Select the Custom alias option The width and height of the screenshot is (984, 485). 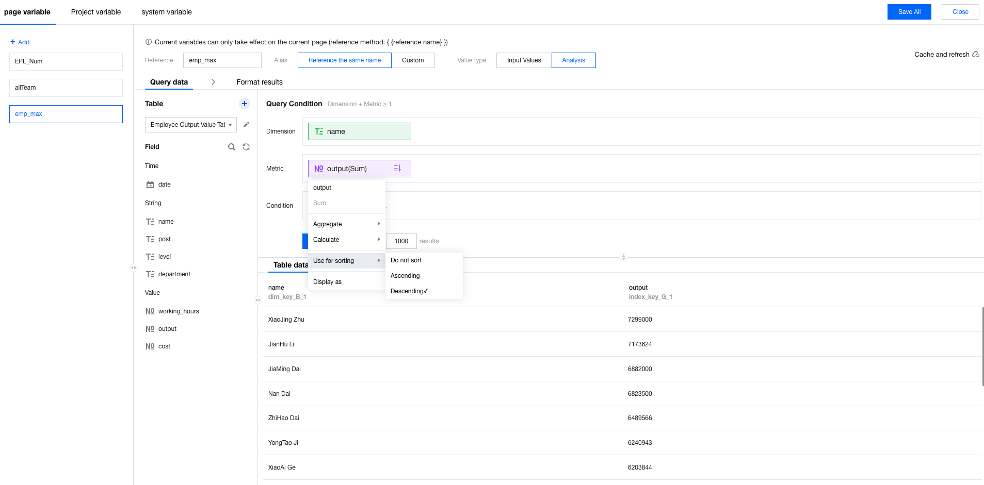[x=413, y=60]
